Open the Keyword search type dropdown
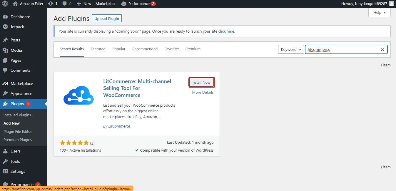 pos(291,49)
